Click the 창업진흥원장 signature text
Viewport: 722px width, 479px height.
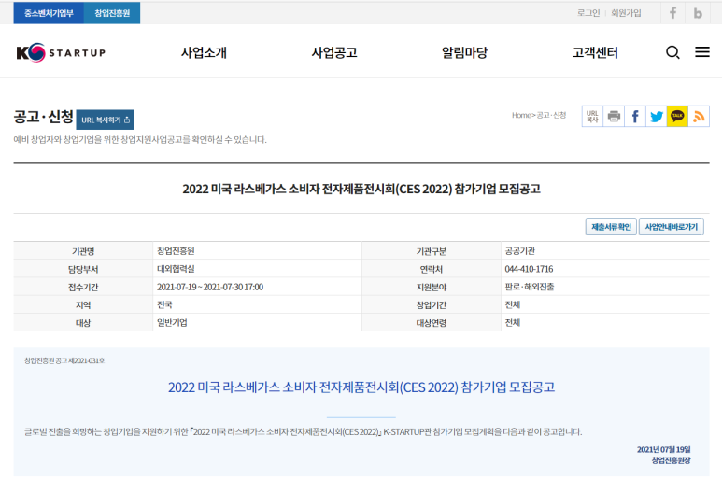671,460
